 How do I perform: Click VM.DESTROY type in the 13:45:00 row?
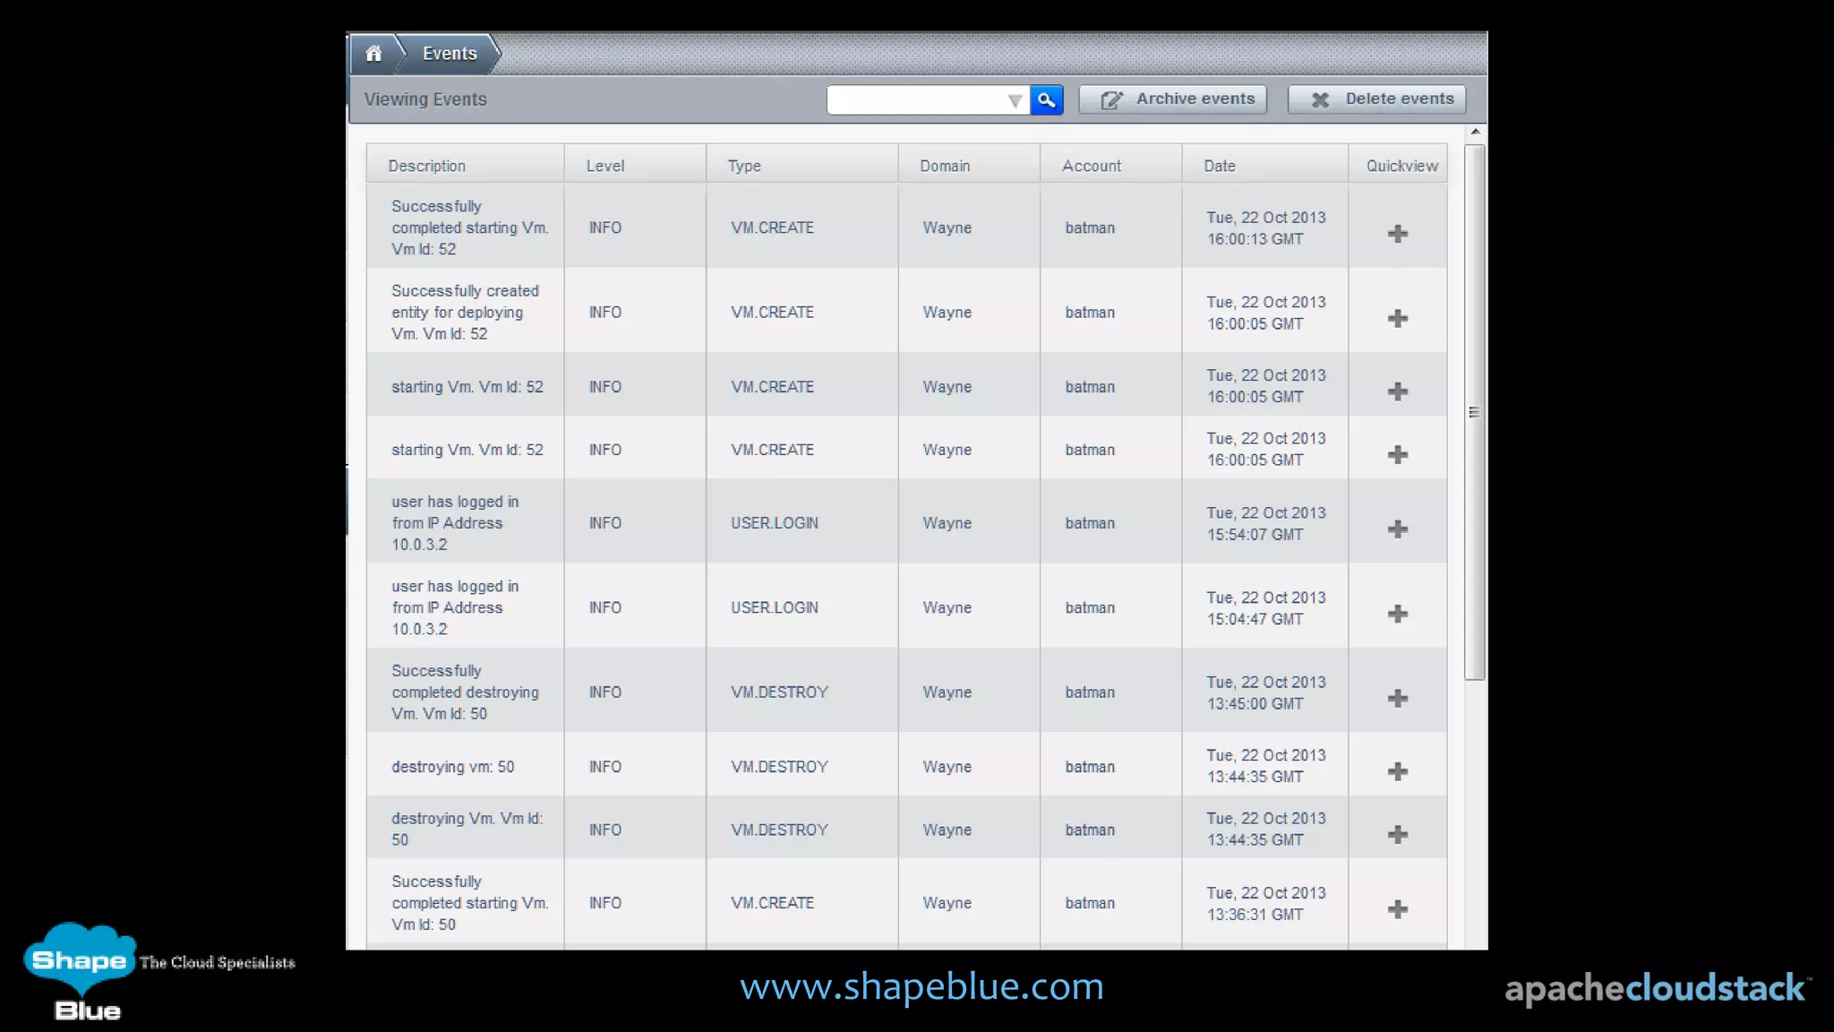click(x=779, y=692)
